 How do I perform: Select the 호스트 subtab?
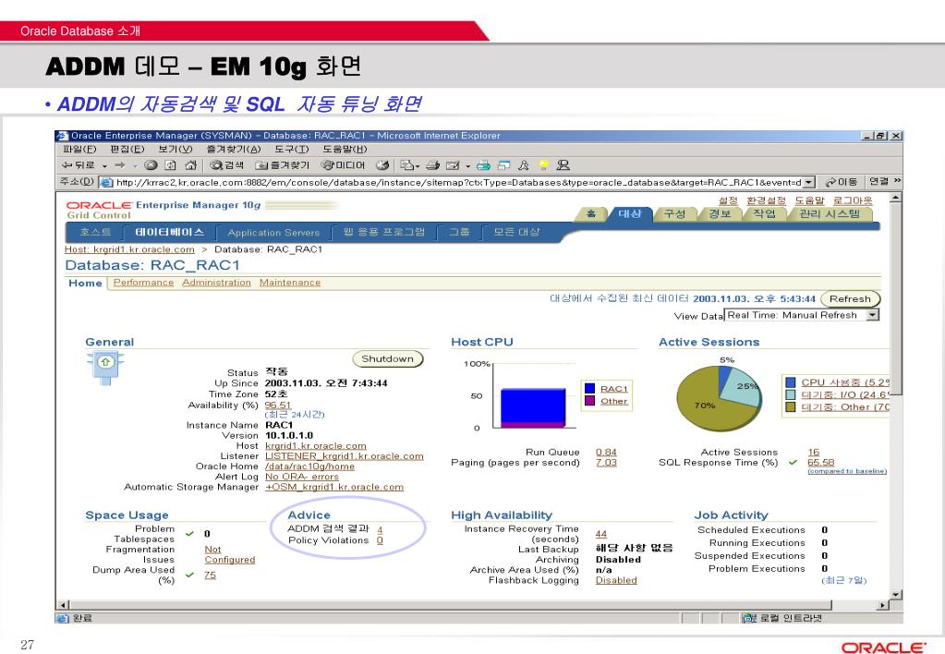pyautogui.click(x=95, y=232)
